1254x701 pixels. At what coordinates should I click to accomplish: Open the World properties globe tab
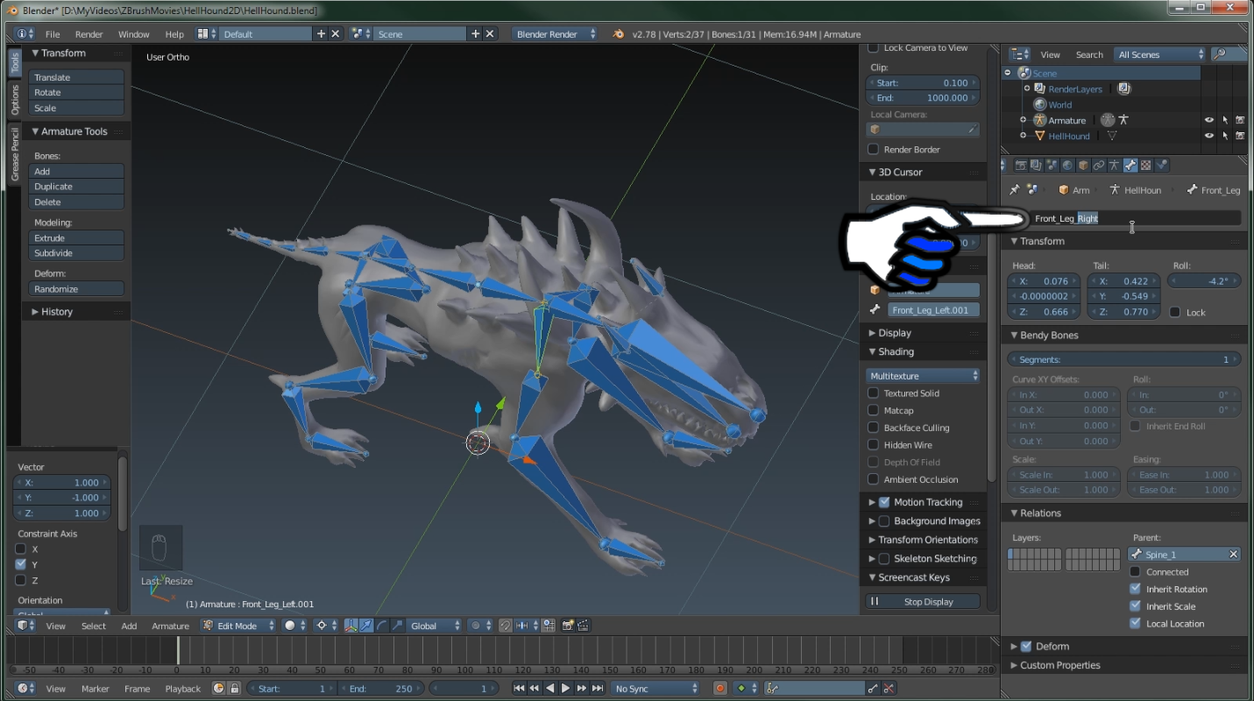(1067, 166)
